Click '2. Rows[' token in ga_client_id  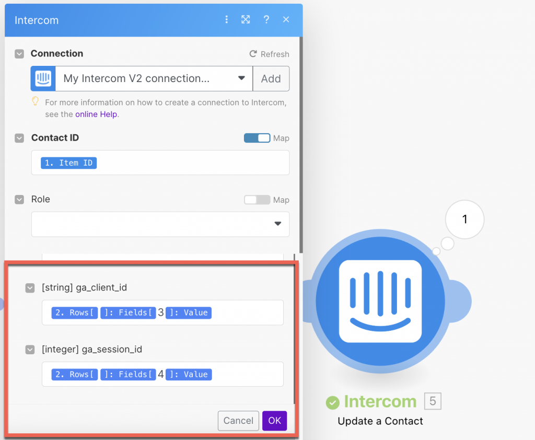(74, 312)
